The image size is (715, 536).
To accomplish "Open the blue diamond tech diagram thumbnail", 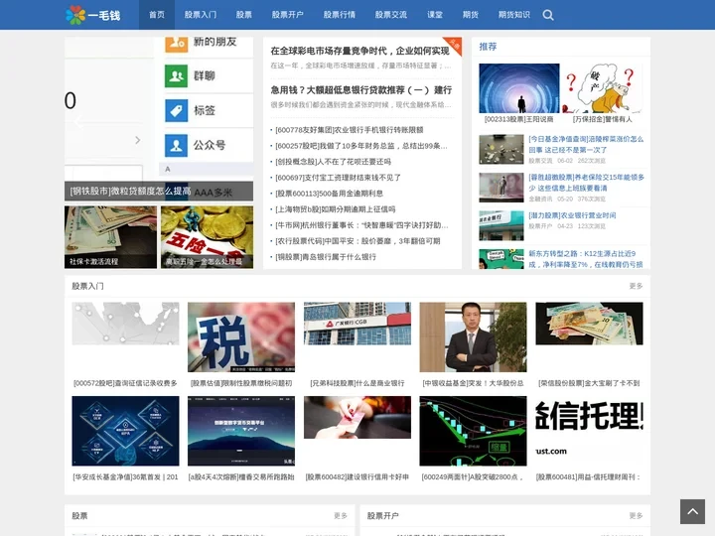I will pyautogui.click(x=125, y=431).
